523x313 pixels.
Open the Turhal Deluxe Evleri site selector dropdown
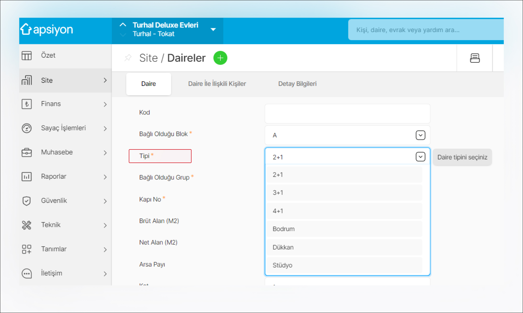pyautogui.click(x=213, y=29)
